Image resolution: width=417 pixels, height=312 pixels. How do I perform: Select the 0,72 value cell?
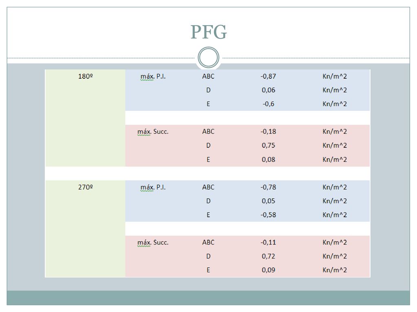pos(268,256)
